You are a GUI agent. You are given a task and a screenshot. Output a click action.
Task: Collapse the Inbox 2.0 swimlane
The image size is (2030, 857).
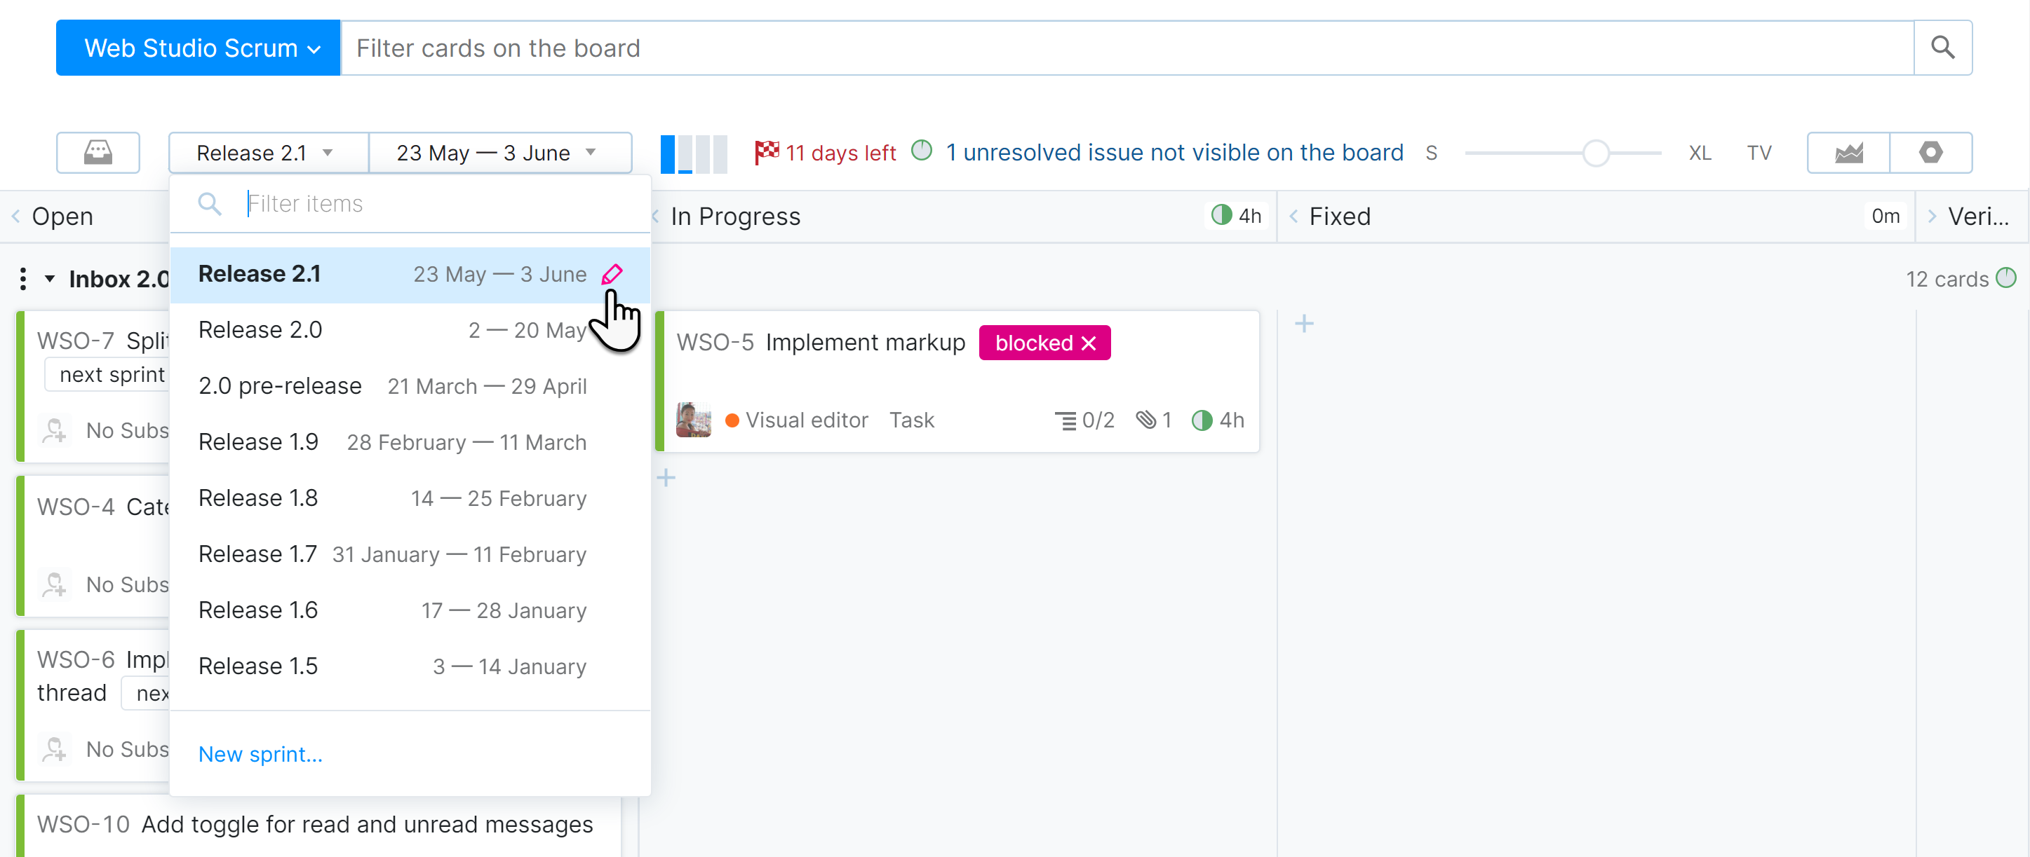tap(49, 279)
